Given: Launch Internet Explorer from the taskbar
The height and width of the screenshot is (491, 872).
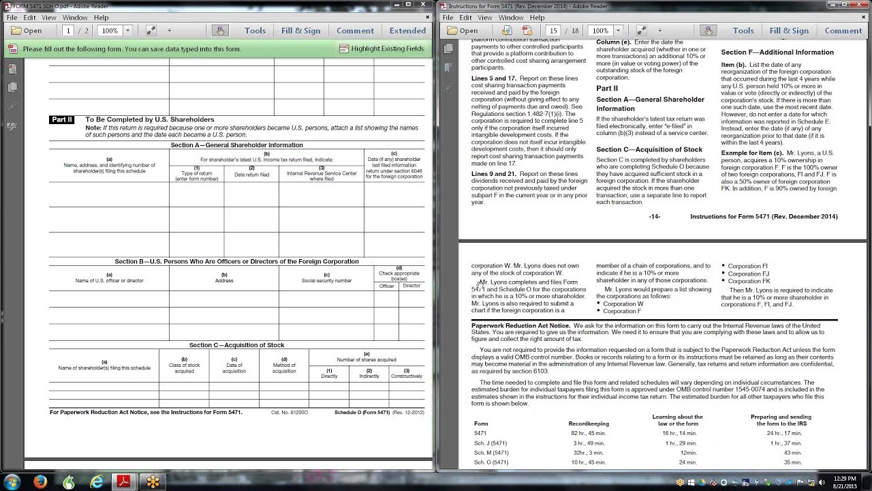Looking at the screenshot, I should click(x=97, y=481).
